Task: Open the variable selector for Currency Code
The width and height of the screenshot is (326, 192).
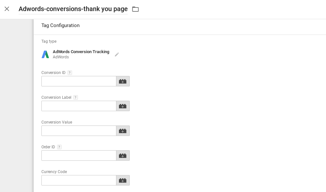Action: tap(123, 180)
